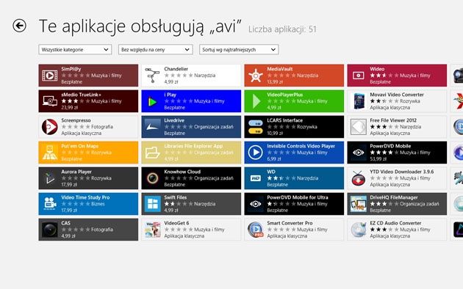Click the DriveHQ FileManager icon
This screenshot has width=463, height=289.
[358, 204]
